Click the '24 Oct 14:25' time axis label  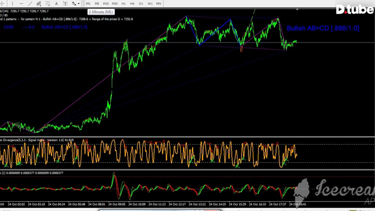[x=217, y=205]
